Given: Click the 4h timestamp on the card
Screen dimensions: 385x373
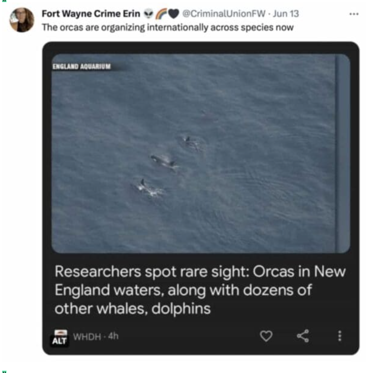Looking at the screenshot, I should tap(113, 336).
